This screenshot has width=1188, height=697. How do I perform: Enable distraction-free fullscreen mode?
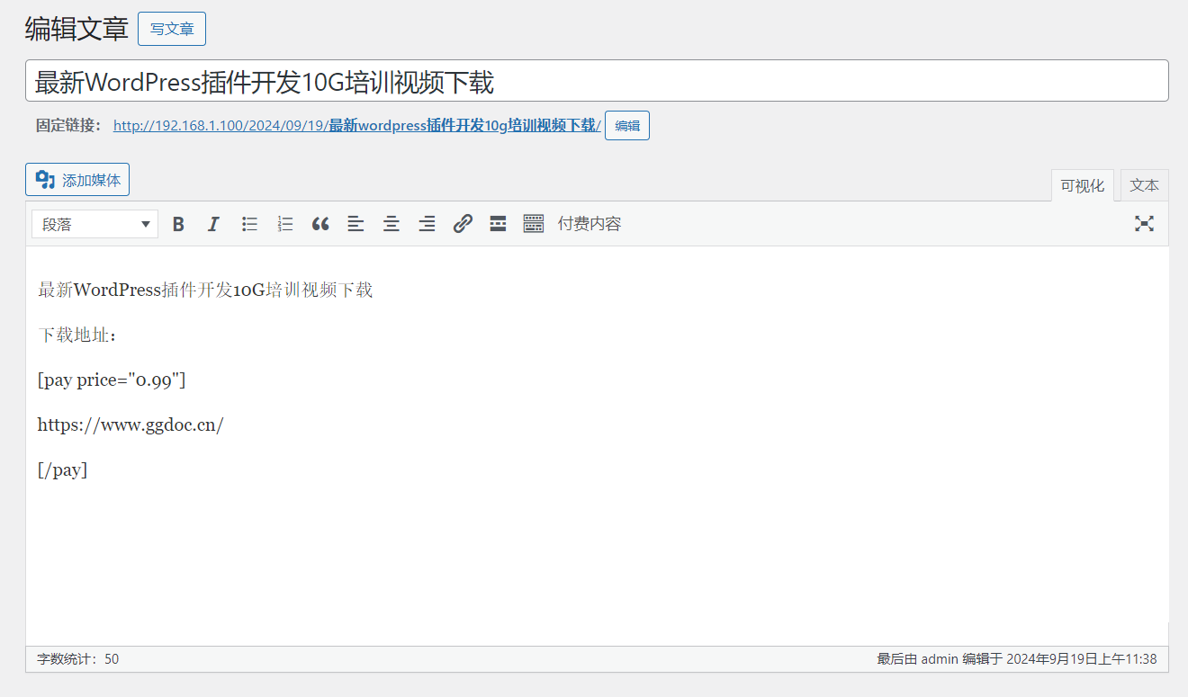[x=1144, y=224]
